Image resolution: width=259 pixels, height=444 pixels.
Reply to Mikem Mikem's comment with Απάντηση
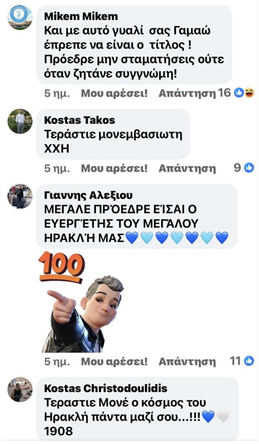(x=187, y=93)
